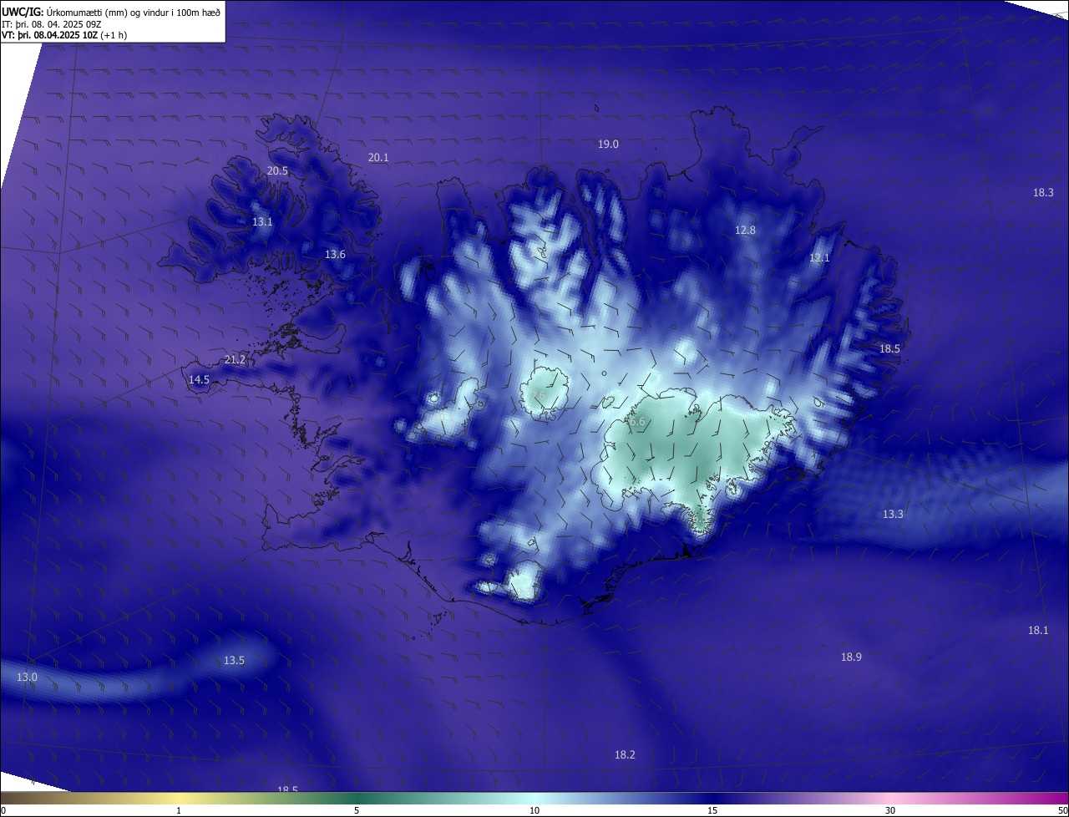This screenshot has height=817, width=1069.
Task: Click the 30 tick on the color scale
Action: (x=890, y=810)
